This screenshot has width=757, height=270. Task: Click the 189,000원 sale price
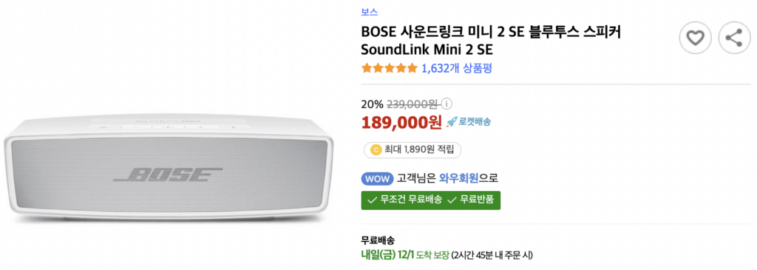(401, 123)
